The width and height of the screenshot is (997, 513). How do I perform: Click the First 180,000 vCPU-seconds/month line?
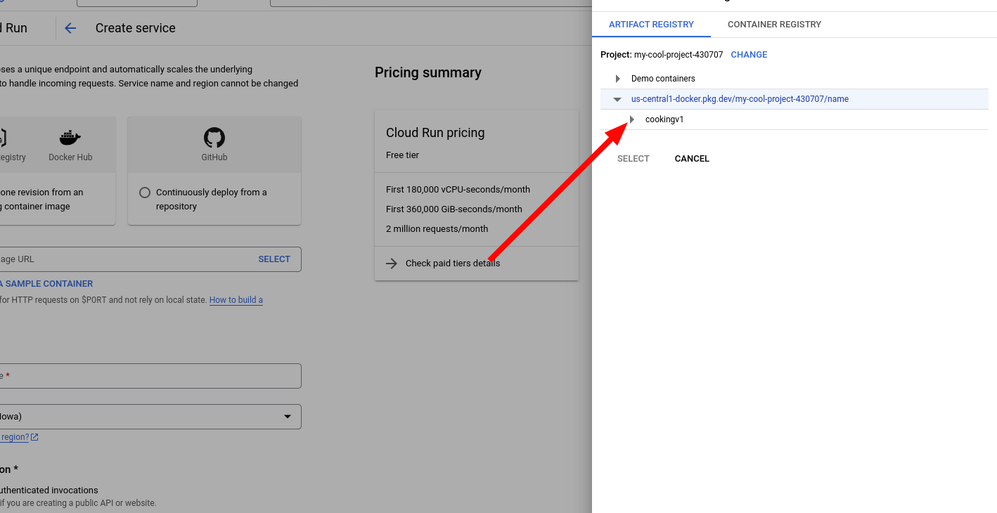[458, 190]
